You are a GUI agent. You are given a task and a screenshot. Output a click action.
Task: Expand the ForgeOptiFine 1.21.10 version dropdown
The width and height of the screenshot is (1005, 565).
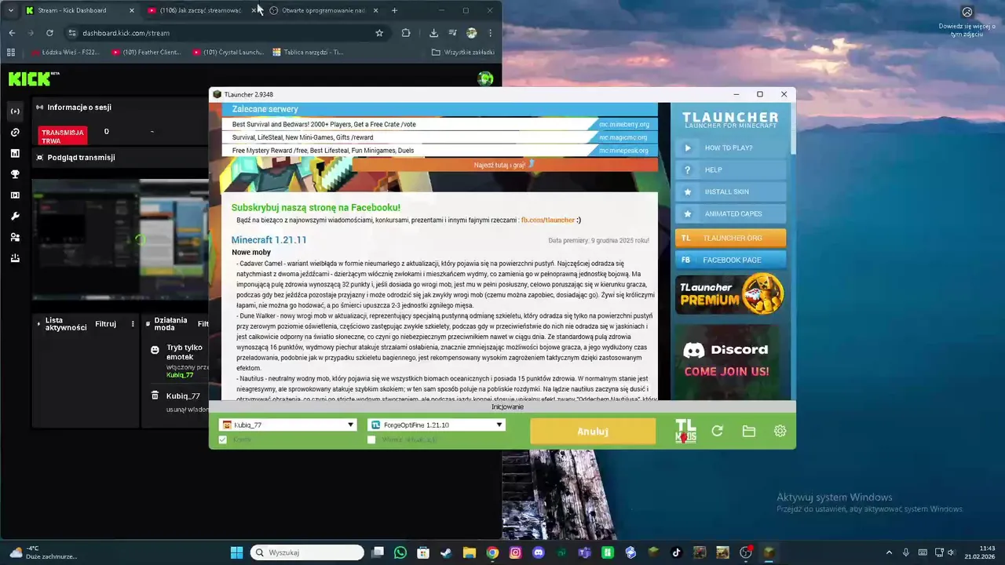point(499,425)
